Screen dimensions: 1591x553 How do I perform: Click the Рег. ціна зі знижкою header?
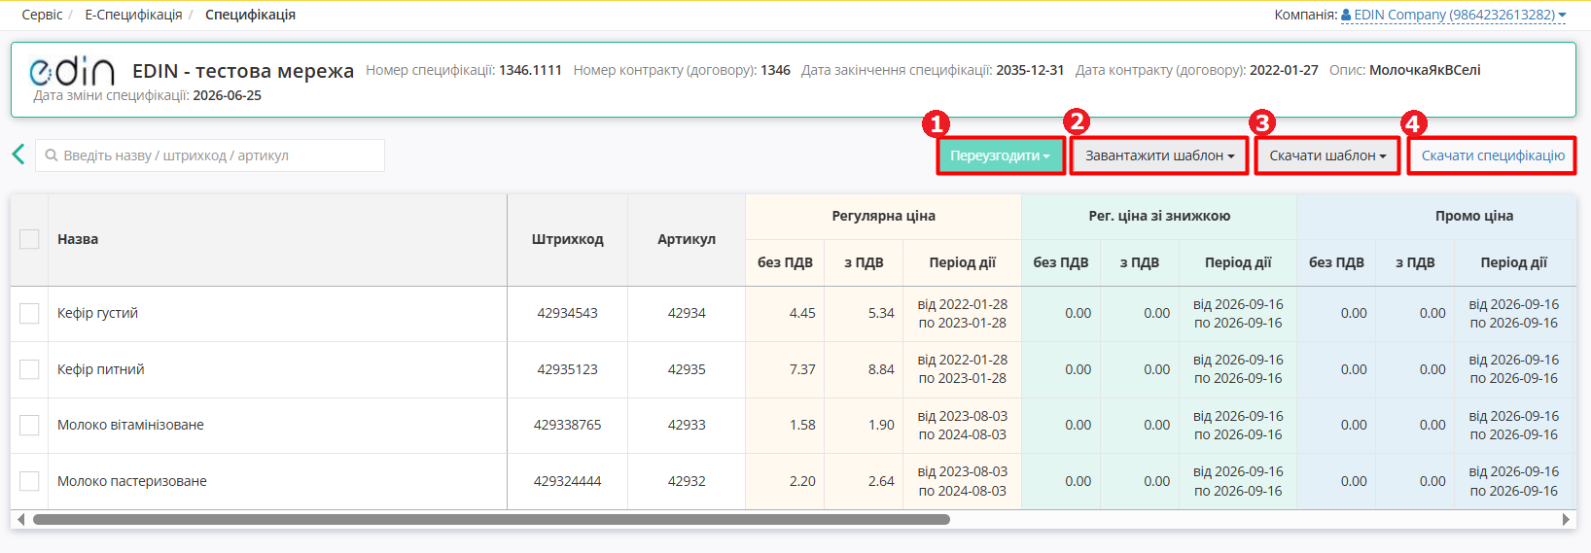tap(1159, 216)
